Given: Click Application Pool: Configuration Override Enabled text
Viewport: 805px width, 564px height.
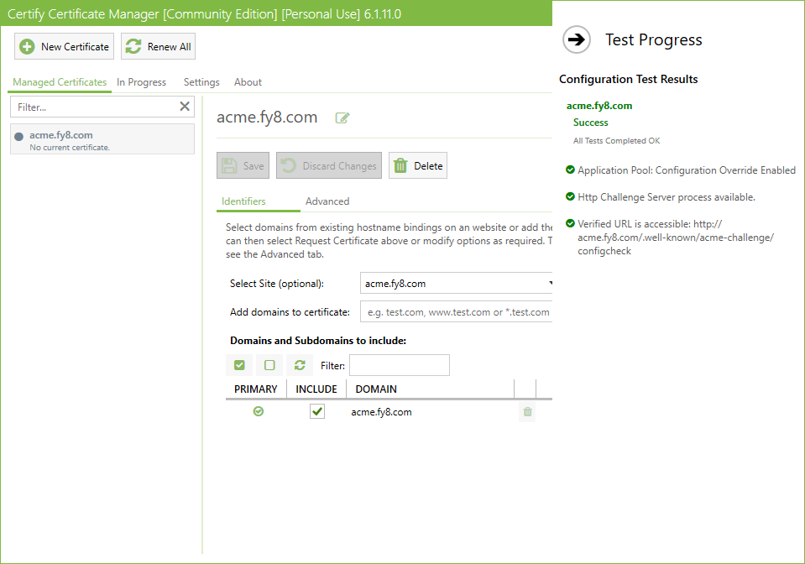Looking at the screenshot, I should (x=687, y=170).
